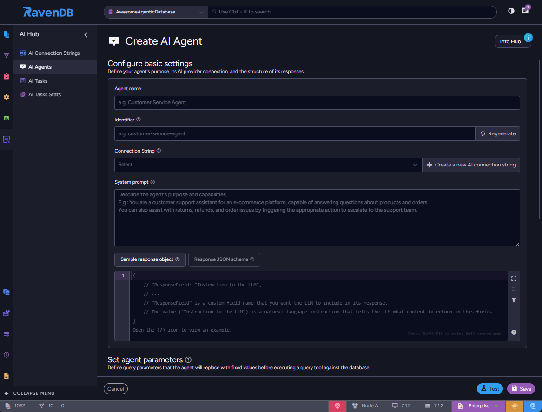Open the Documents section in the left rail
Viewport: 542px width, 412px height.
point(6,34)
